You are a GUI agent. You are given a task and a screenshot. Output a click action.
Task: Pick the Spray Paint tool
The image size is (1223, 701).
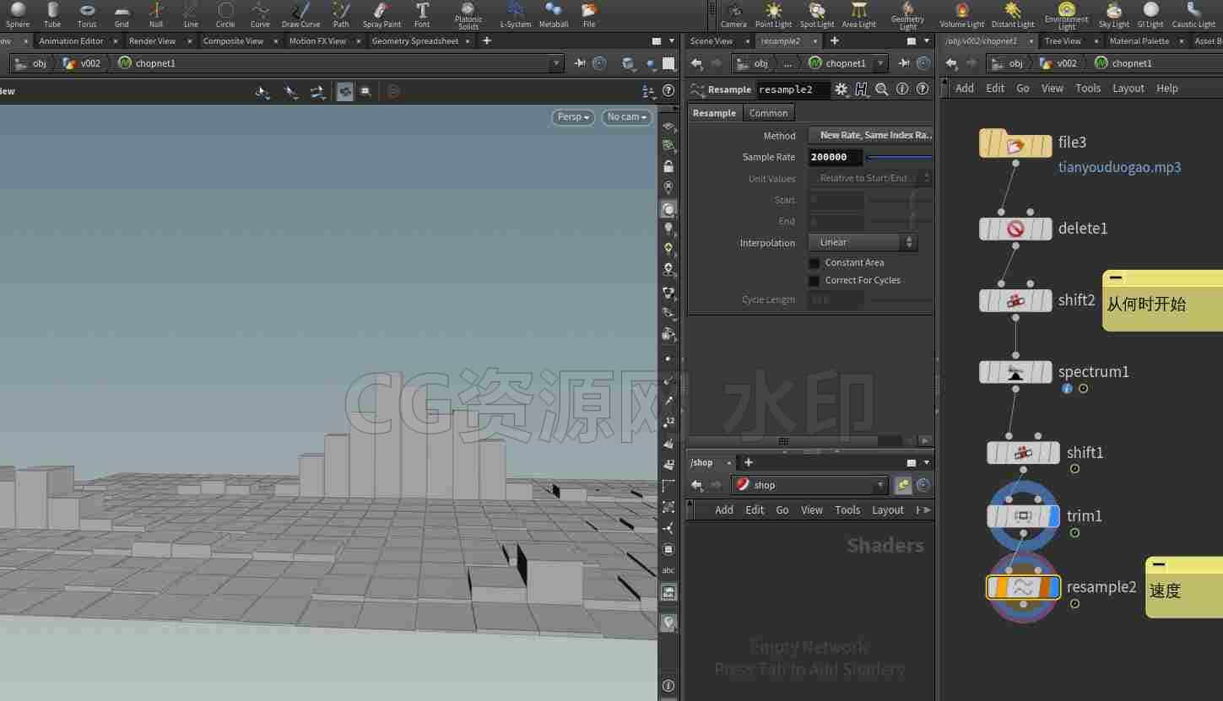[x=382, y=14]
